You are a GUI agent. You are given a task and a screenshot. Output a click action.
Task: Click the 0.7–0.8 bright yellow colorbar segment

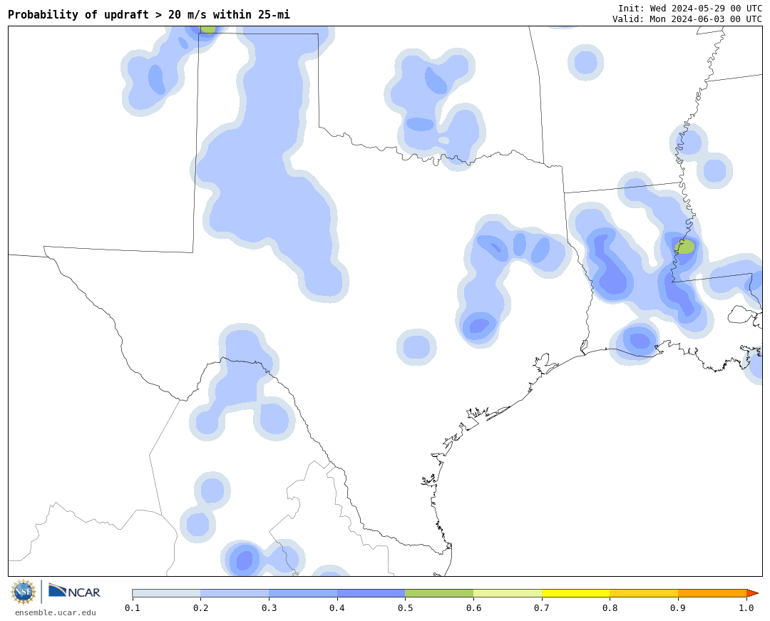pyautogui.click(x=576, y=593)
